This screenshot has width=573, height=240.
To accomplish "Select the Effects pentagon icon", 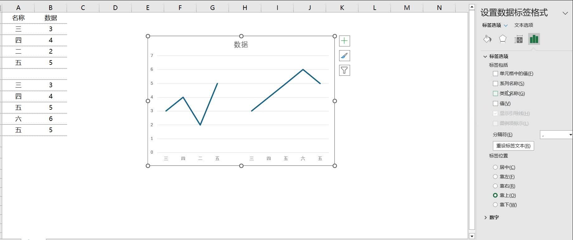I will (503, 39).
